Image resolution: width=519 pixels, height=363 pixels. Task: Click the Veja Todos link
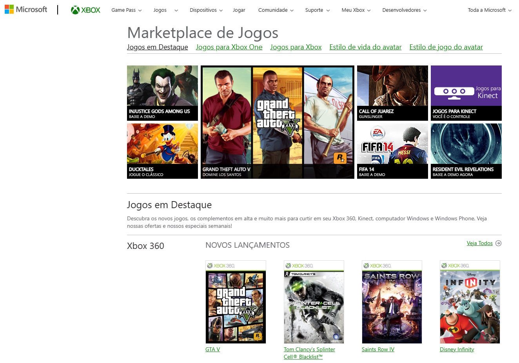tap(479, 243)
